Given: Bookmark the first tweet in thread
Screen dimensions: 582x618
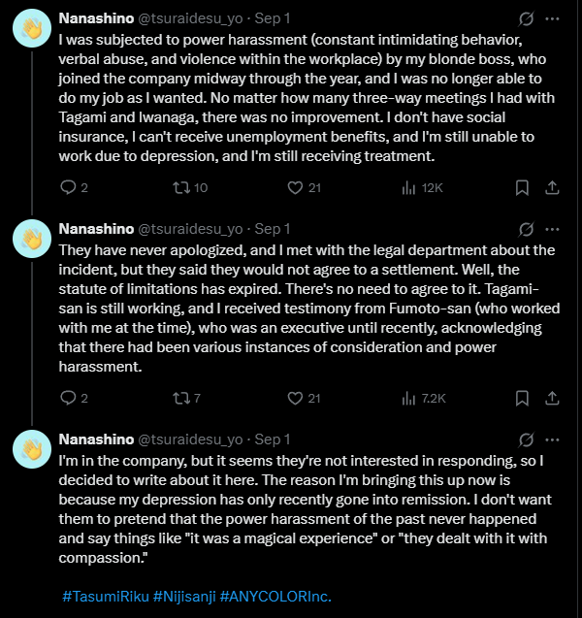Looking at the screenshot, I should point(522,187).
